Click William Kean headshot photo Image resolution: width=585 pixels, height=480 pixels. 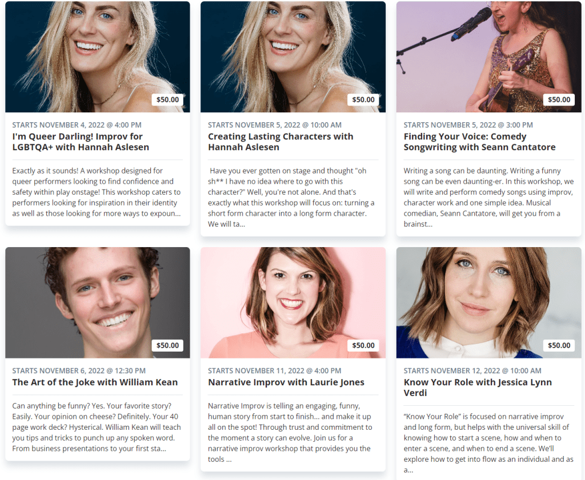pyautogui.click(x=97, y=302)
